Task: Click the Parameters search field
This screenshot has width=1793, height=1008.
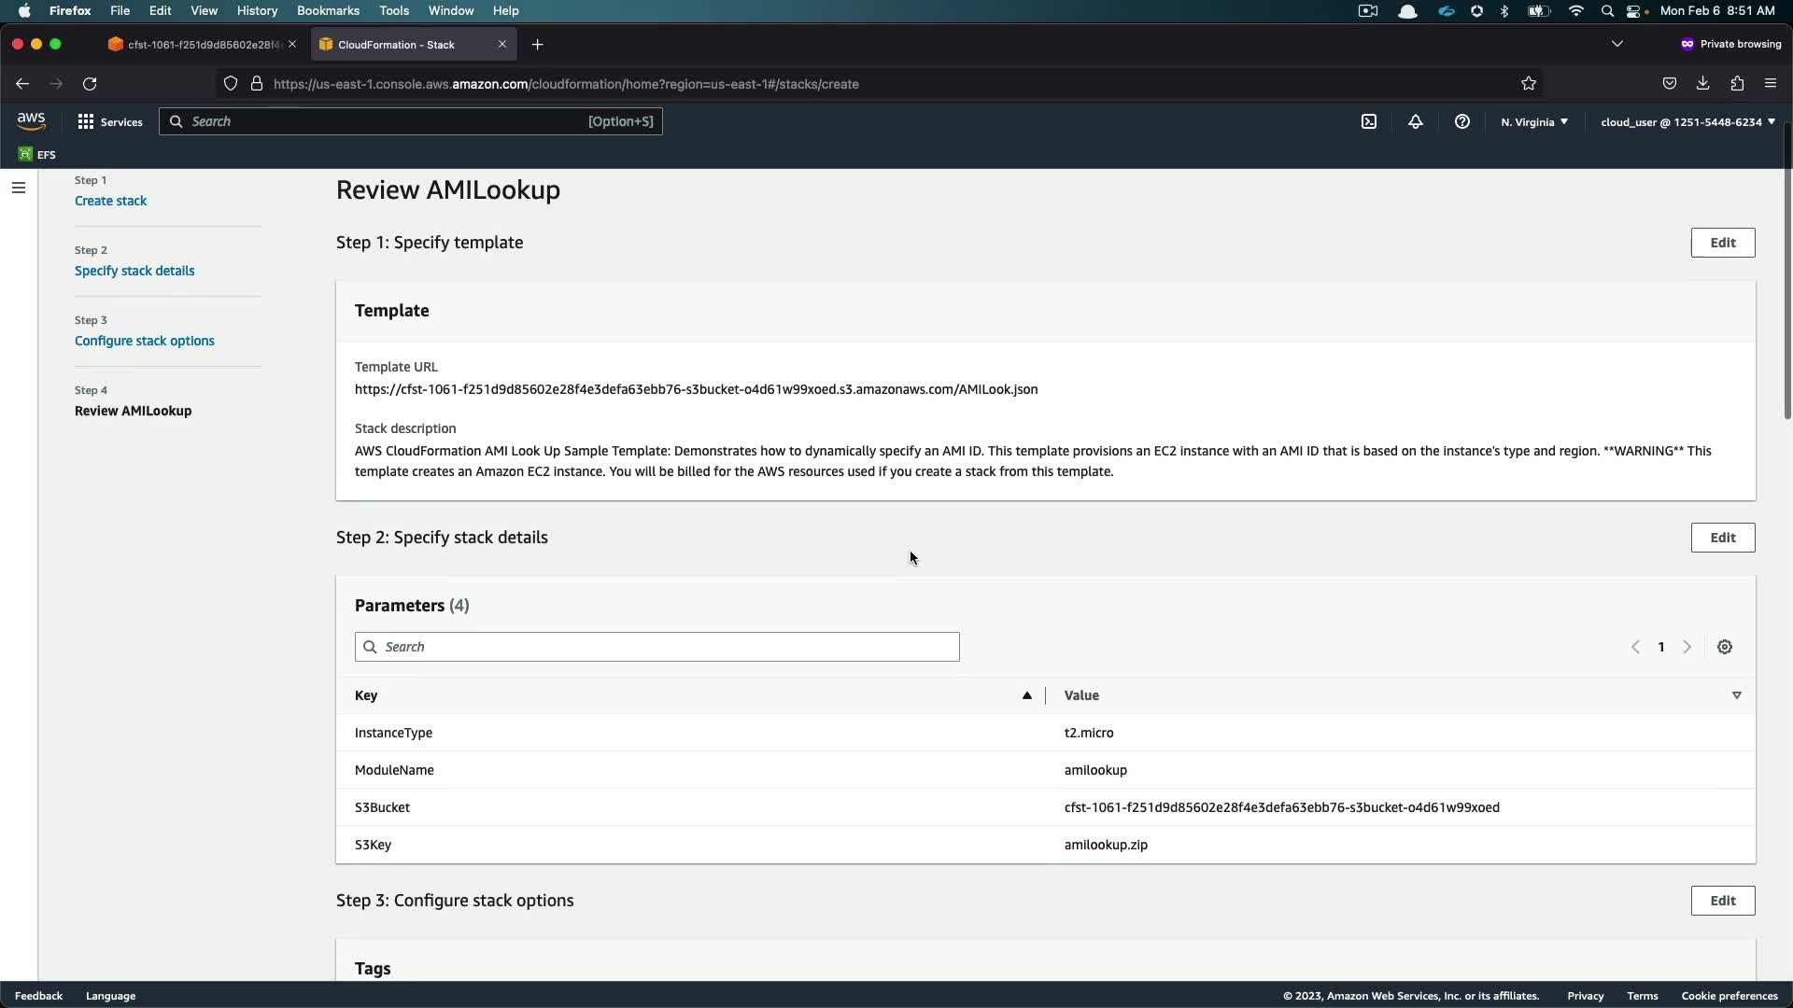Action: (656, 647)
